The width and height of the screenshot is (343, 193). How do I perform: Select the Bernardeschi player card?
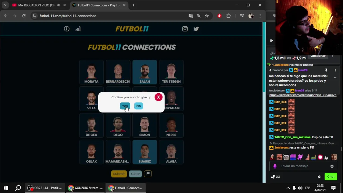click(118, 72)
